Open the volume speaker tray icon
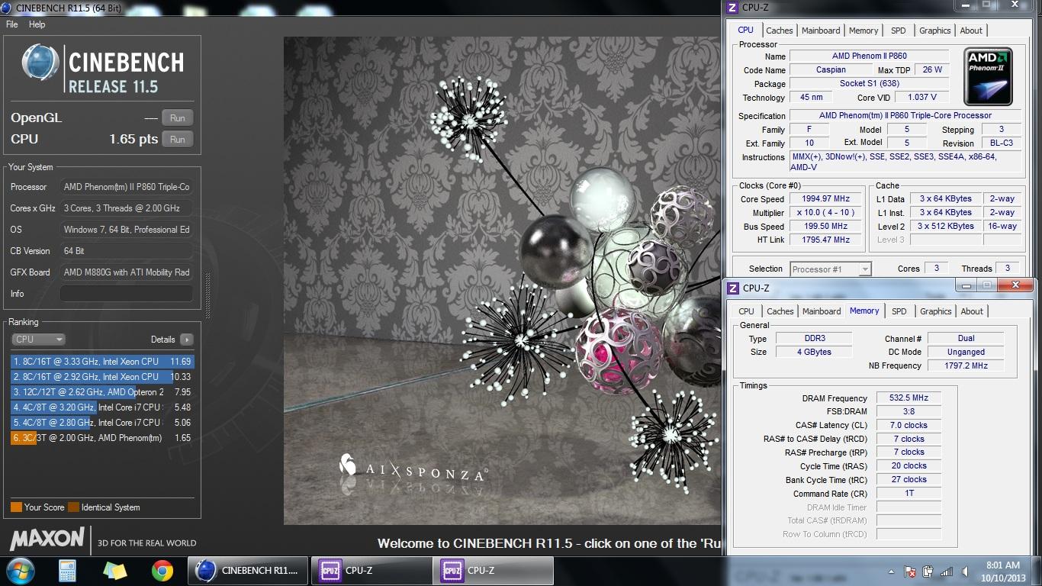The width and height of the screenshot is (1042, 586). [965, 572]
